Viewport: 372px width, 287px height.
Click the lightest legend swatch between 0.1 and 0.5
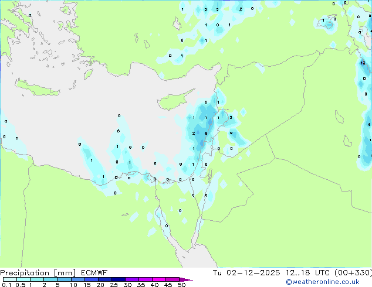click(x=10, y=279)
